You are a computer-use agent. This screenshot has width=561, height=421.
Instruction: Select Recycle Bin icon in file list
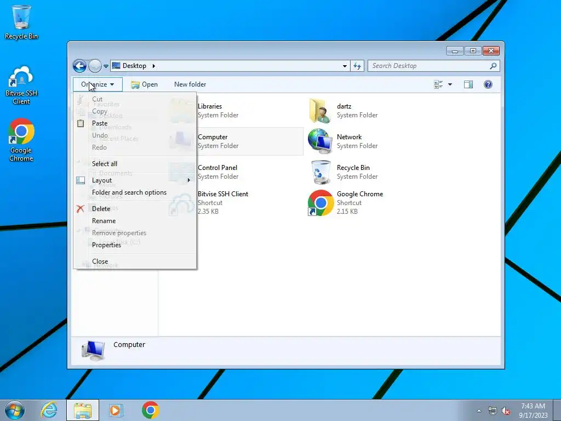(321, 172)
